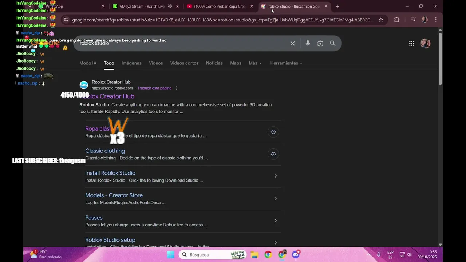Open the Roblox Creator Hub result title
The width and height of the screenshot is (466, 262).
pyautogui.click(x=107, y=96)
